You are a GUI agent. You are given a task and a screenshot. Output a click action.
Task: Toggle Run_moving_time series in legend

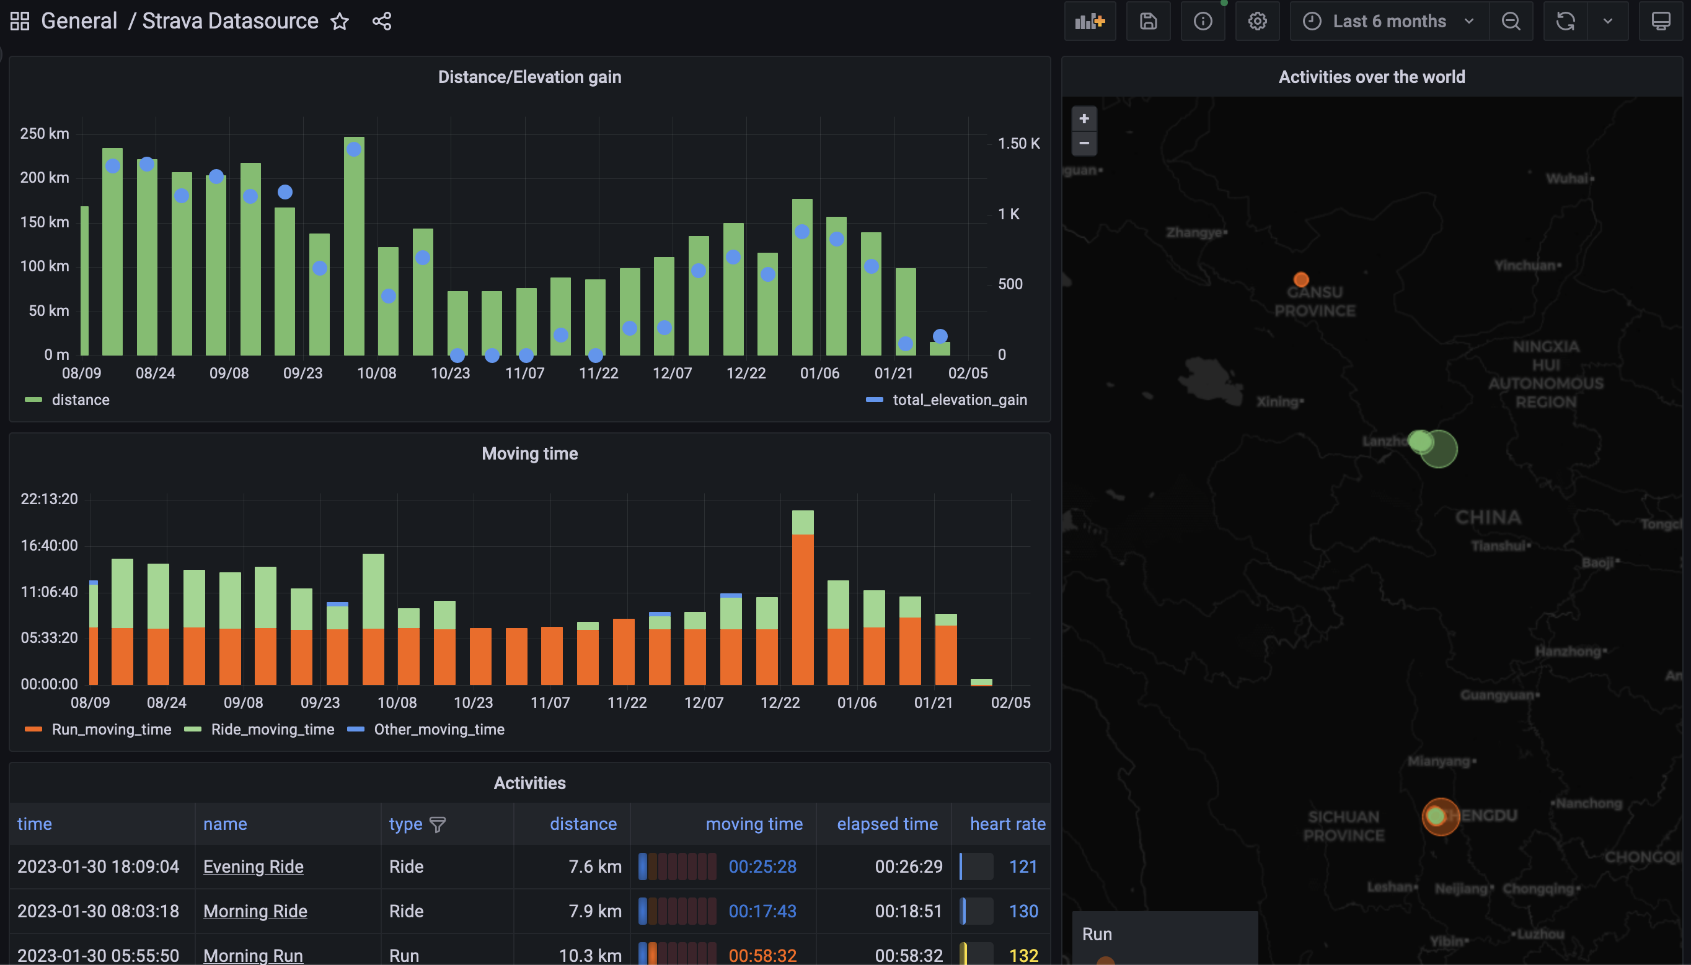[111, 729]
